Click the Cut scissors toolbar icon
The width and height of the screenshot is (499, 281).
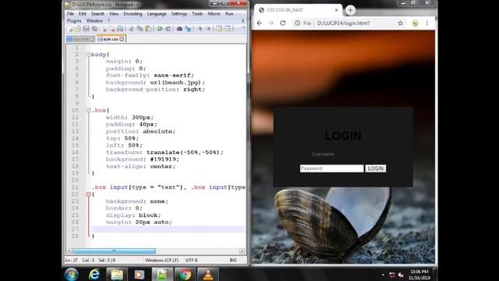coord(132,29)
